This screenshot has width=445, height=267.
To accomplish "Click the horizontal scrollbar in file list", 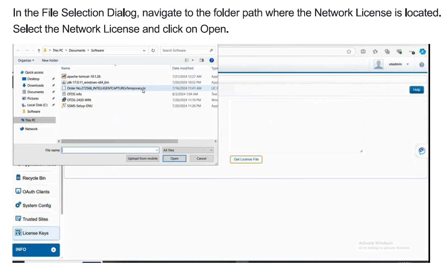I will click(120, 141).
